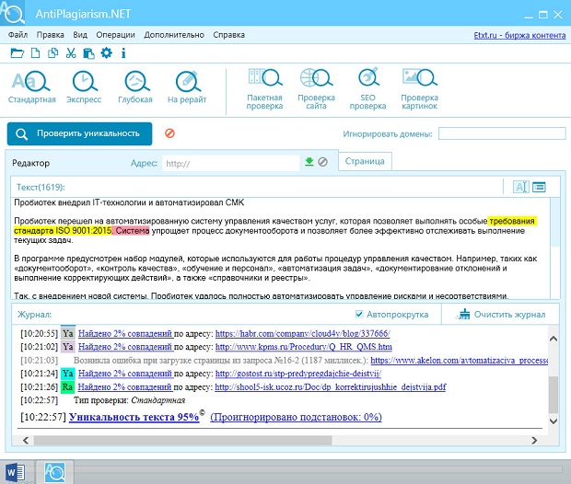Click journal horizontal scroll right arrow
The width and height of the screenshot is (571, 484).
(x=534, y=441)
